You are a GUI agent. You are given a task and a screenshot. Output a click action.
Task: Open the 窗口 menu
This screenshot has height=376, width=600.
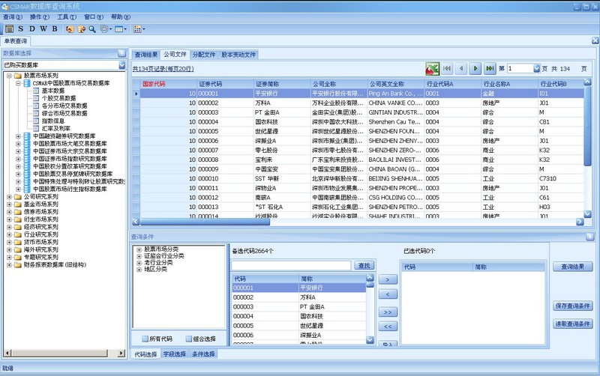click(x=94, y=16)
